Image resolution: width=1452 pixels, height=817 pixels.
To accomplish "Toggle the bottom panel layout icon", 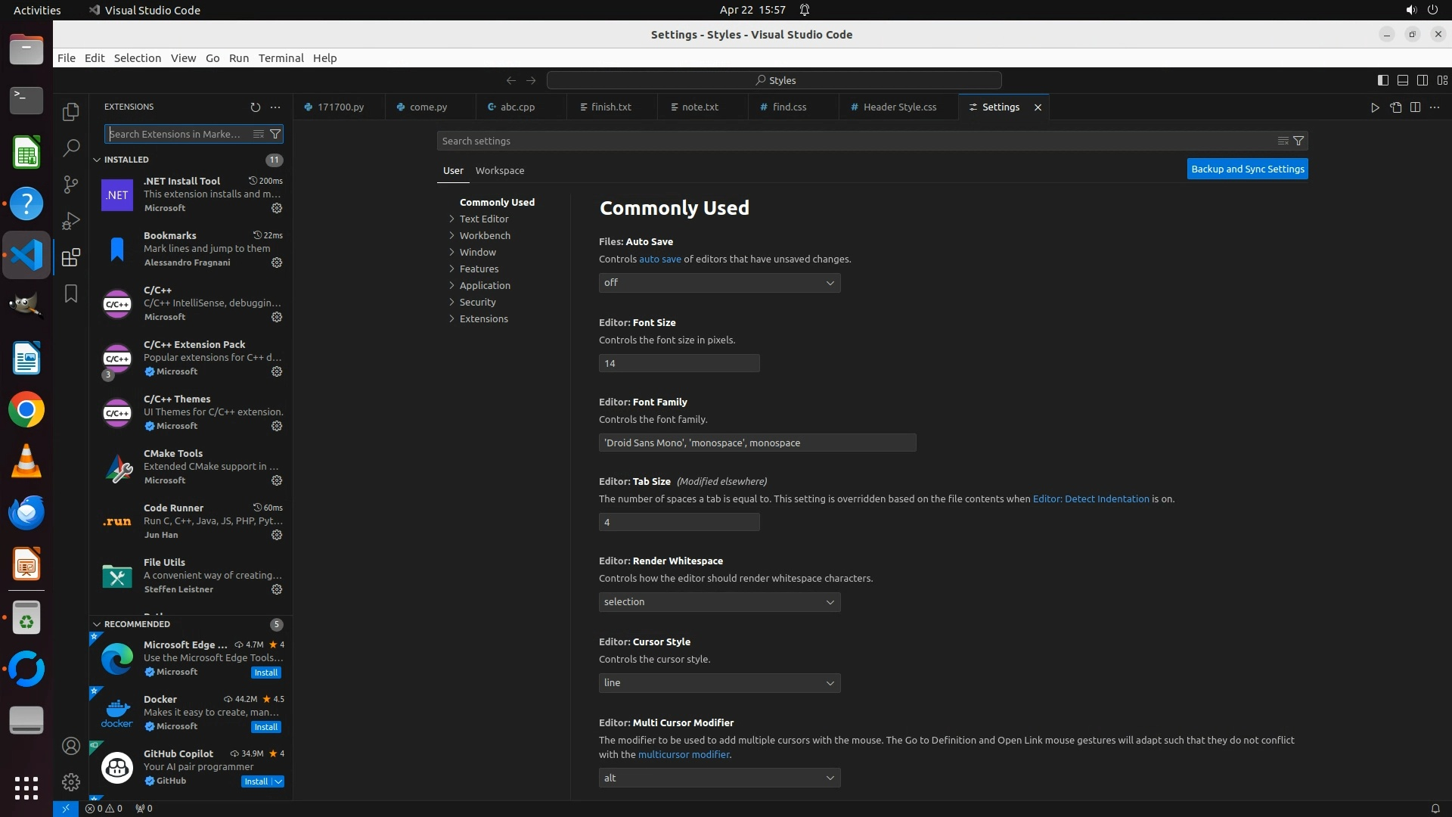I will 1402,80.
